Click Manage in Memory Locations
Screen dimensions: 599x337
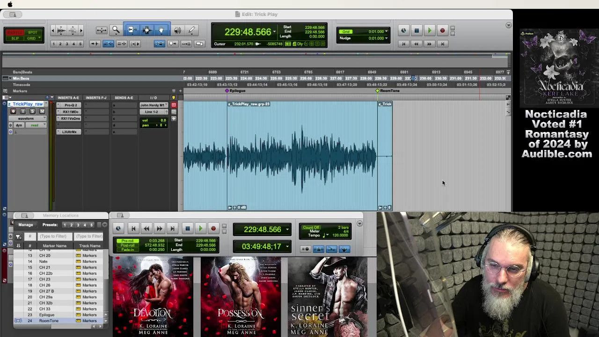26,225
